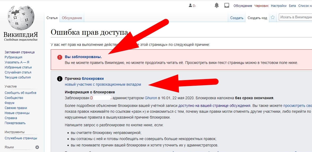The image size is (312, 152).
Task: Click the без срока окончания text
Action: 254,98
